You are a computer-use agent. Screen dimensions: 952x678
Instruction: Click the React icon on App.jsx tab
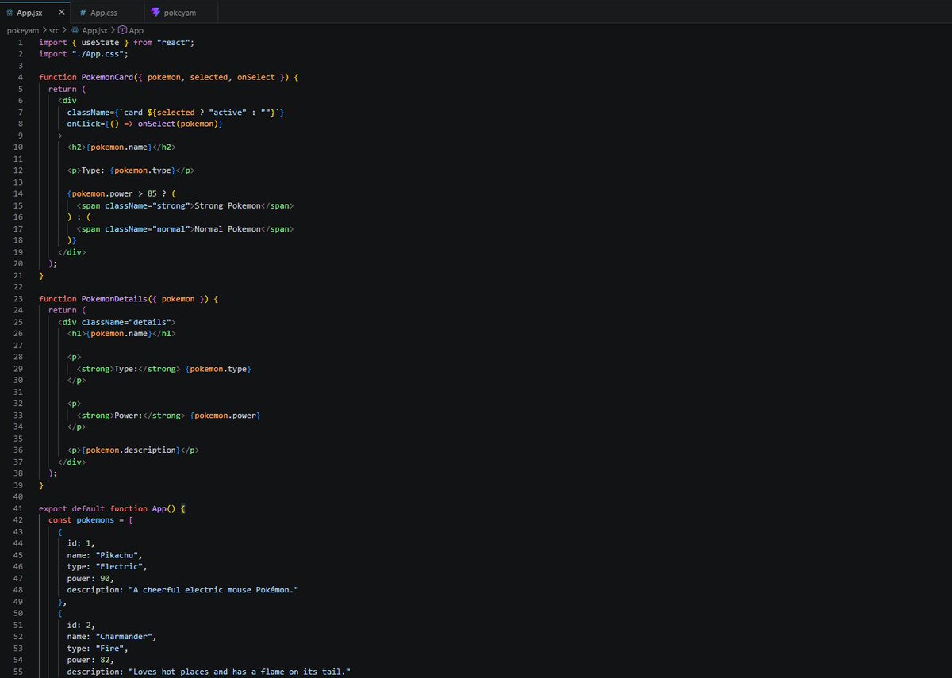point(9,13)
